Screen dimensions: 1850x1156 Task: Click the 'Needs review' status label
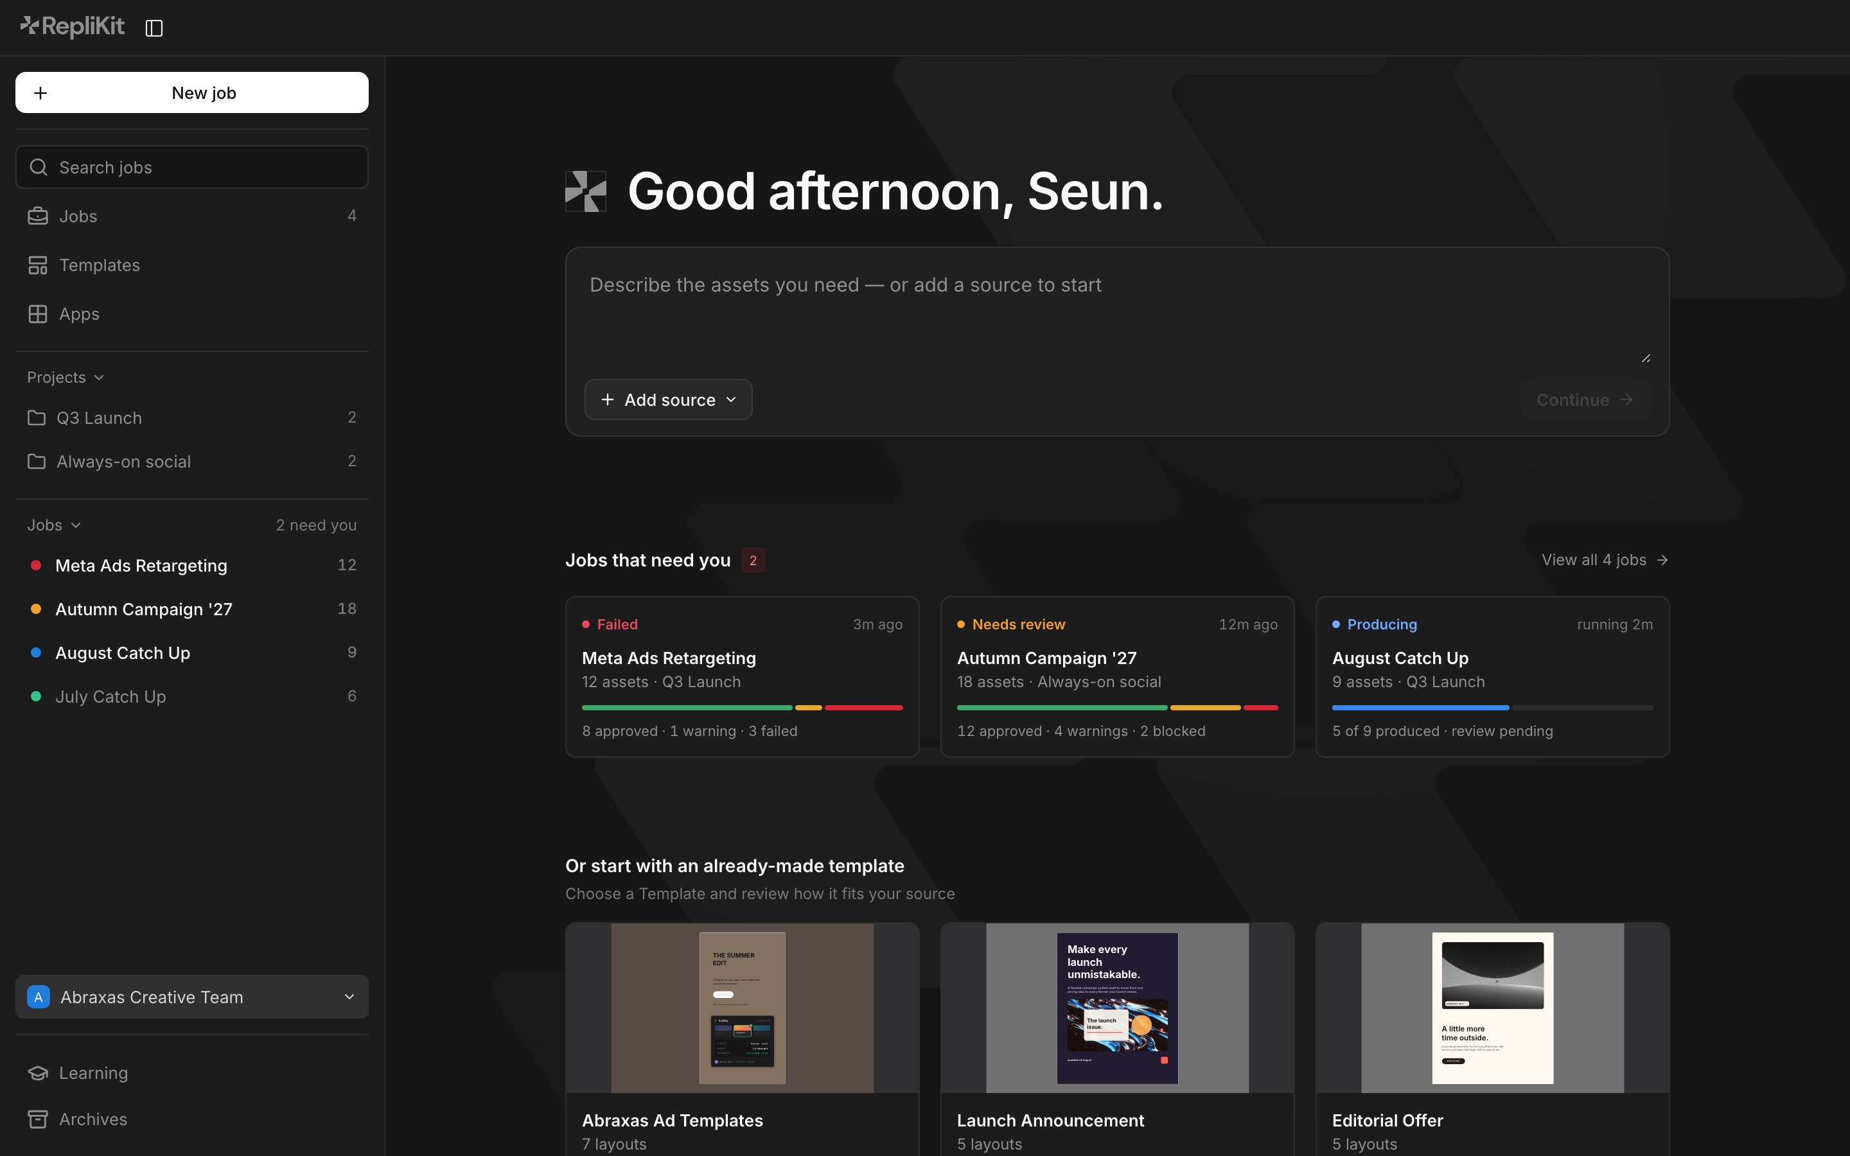tap(1018, 625)
